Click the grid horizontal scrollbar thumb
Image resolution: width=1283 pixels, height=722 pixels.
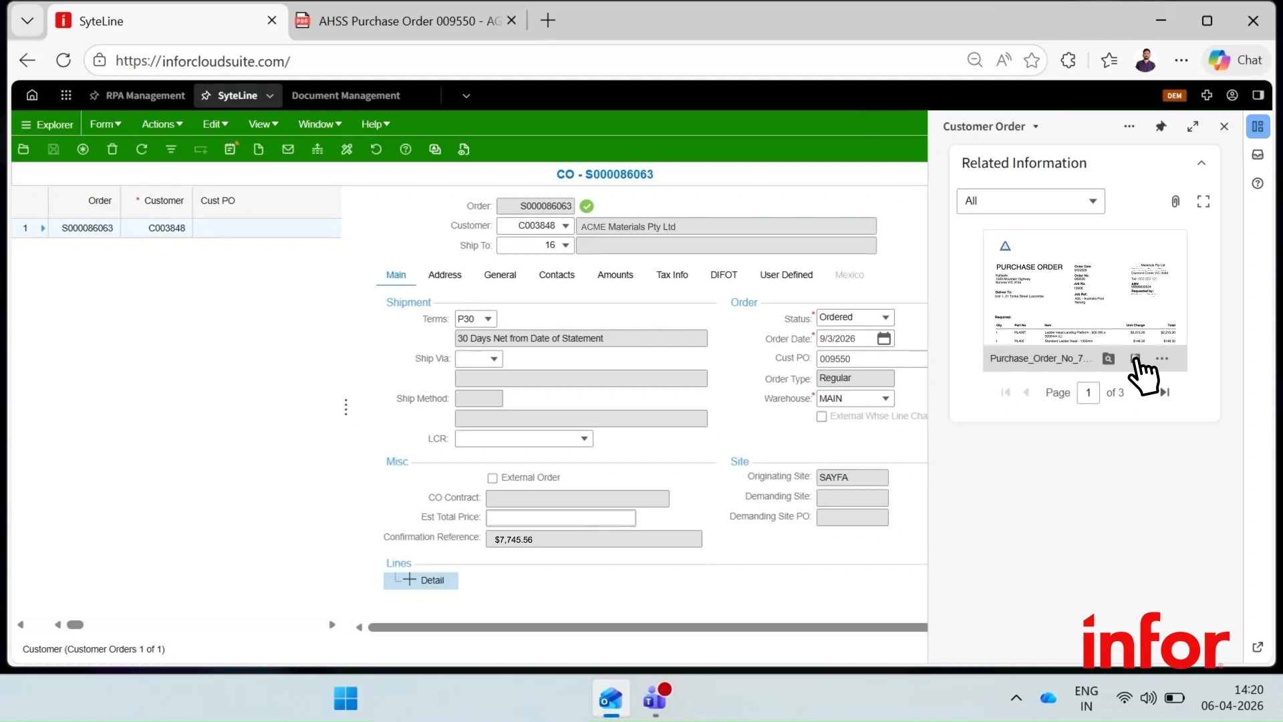75,625
